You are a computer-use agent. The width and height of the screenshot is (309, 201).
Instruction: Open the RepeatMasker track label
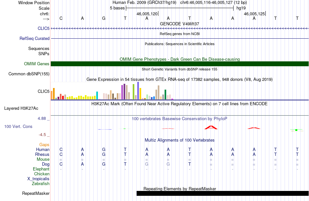pos(36,193)
